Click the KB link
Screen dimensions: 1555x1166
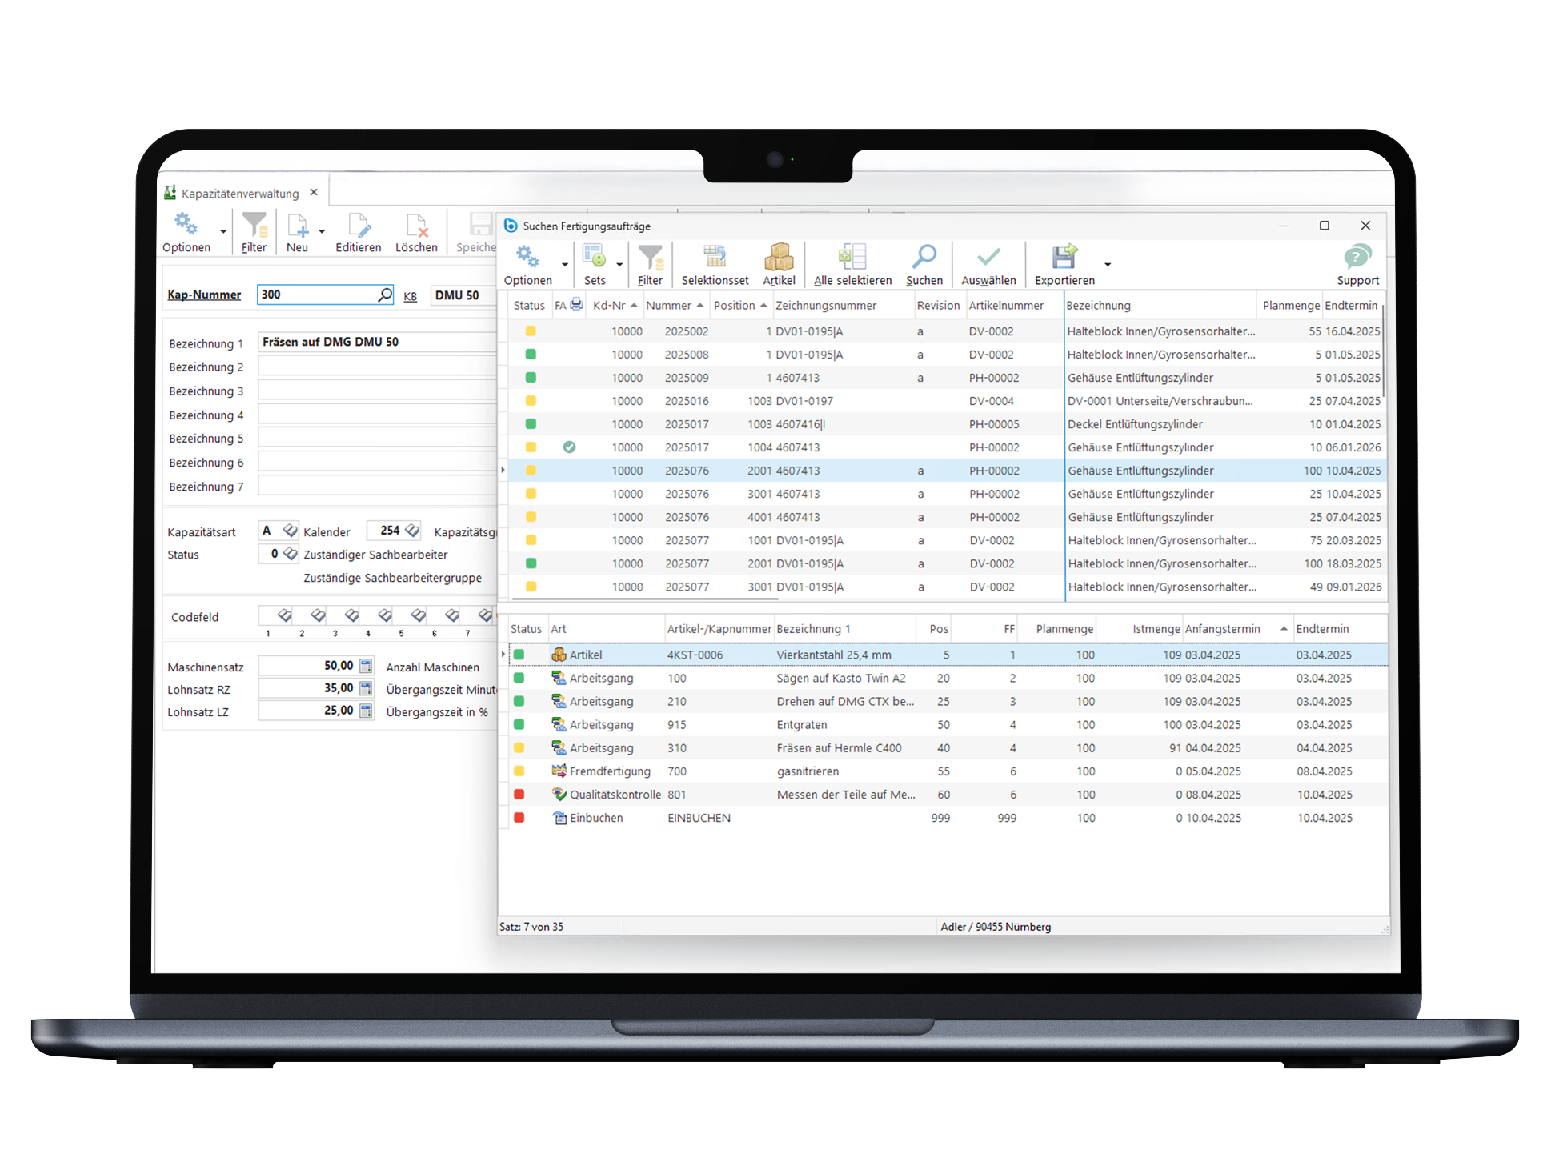click(410, 297)
